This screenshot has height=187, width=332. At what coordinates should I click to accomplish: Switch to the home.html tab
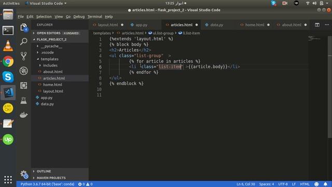255,25
